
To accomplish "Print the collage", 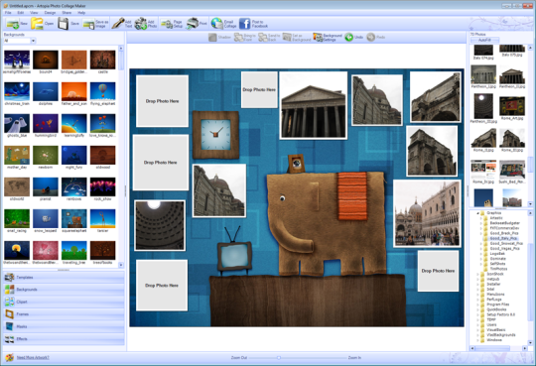I will pos(197,24).
